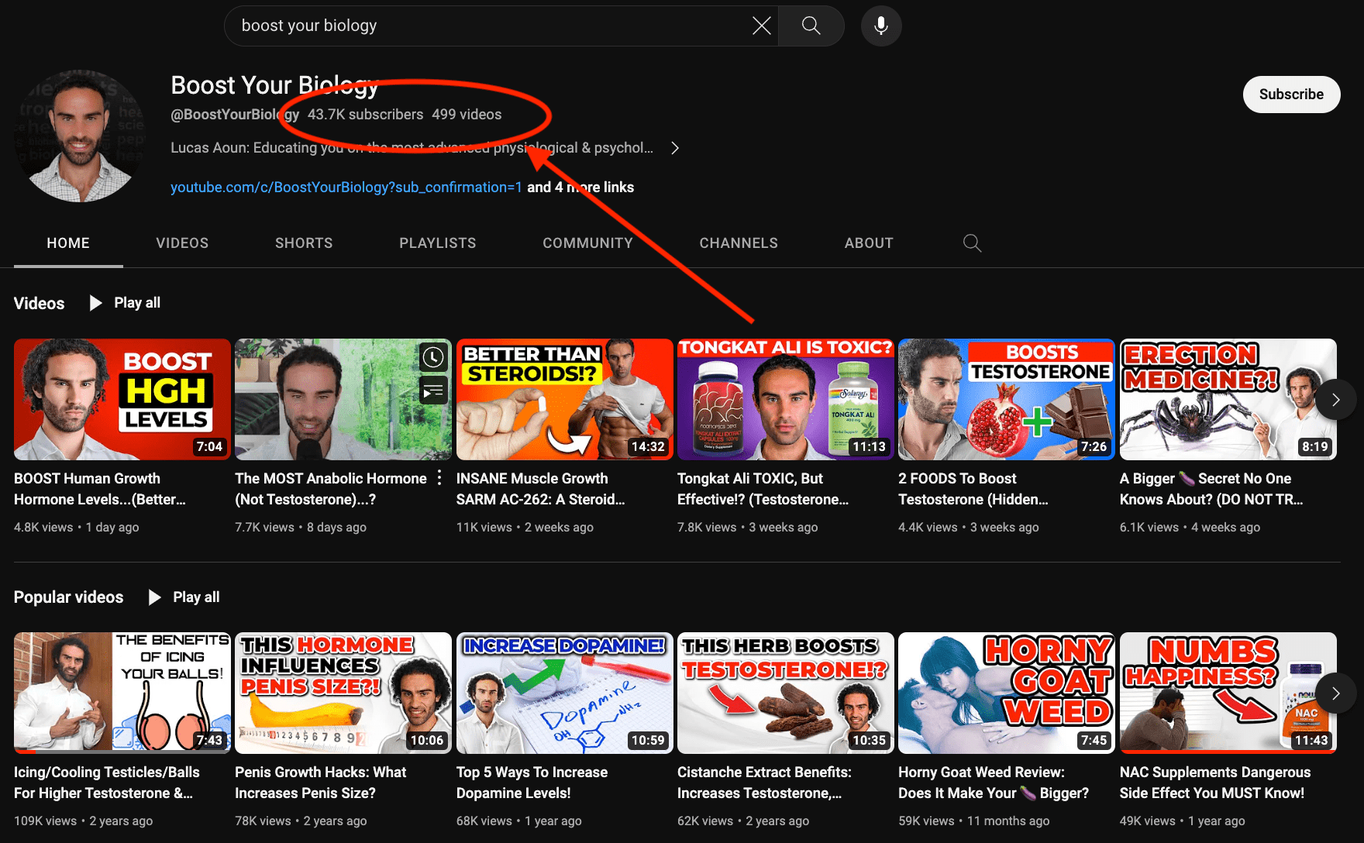Open Tongkat Ali TOXIC, But Effective title
Viewport: 1364px width, 843px height.
[x=763, y=489]
